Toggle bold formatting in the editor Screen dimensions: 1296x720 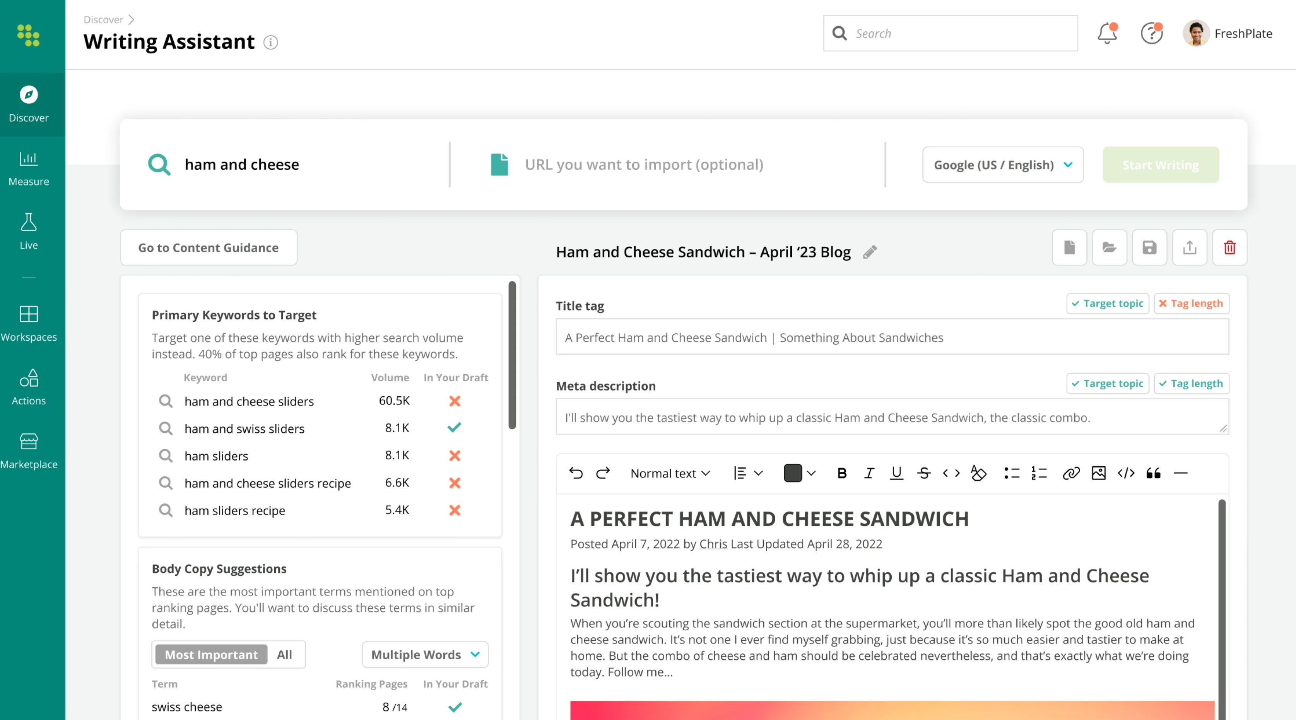pyautogui.click(x=842, y=473)
